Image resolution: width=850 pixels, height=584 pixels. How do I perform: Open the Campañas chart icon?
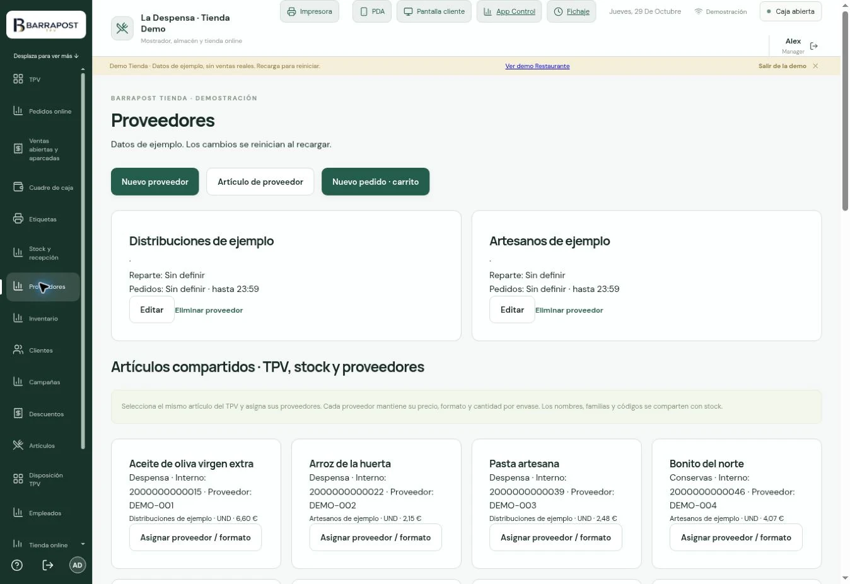[x=18, y=382]
